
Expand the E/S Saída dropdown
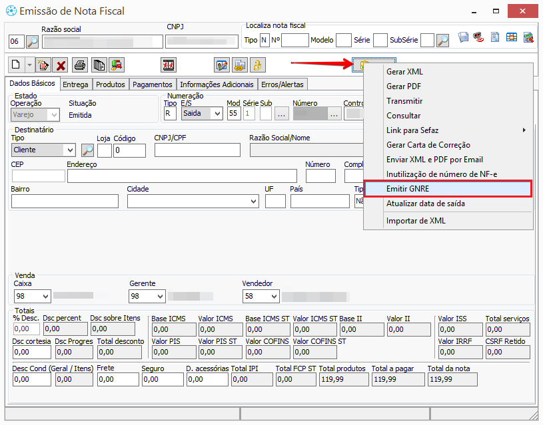(217, 114)
